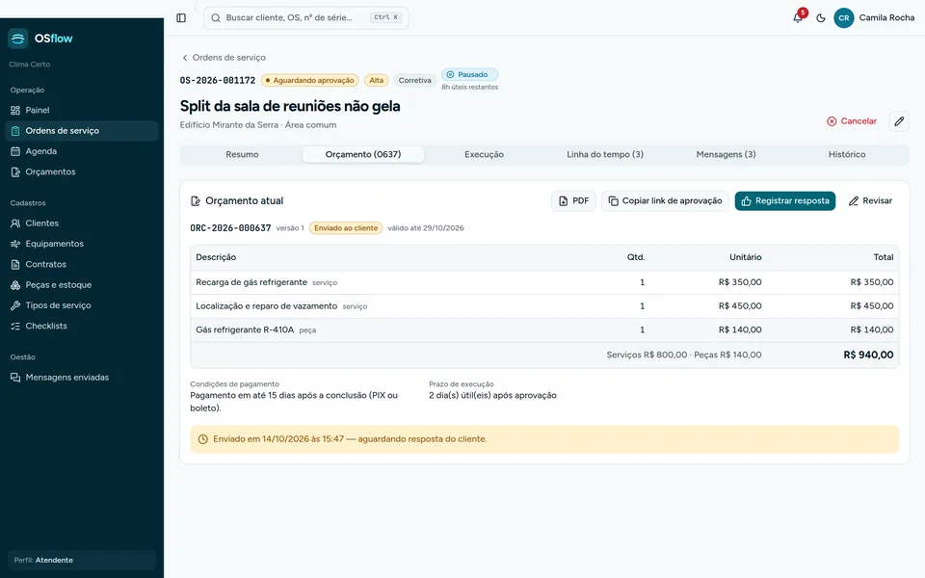Image resolution: width=925 pixels, height=578 pixels.
Task: Click the clock icon in sent notice
Action: click(203, 439)
